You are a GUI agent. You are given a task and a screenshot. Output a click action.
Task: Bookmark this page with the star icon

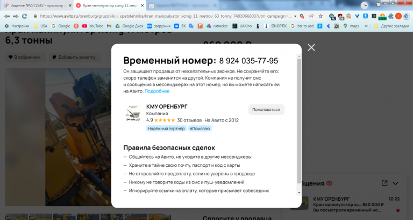[x=321, y=16]
